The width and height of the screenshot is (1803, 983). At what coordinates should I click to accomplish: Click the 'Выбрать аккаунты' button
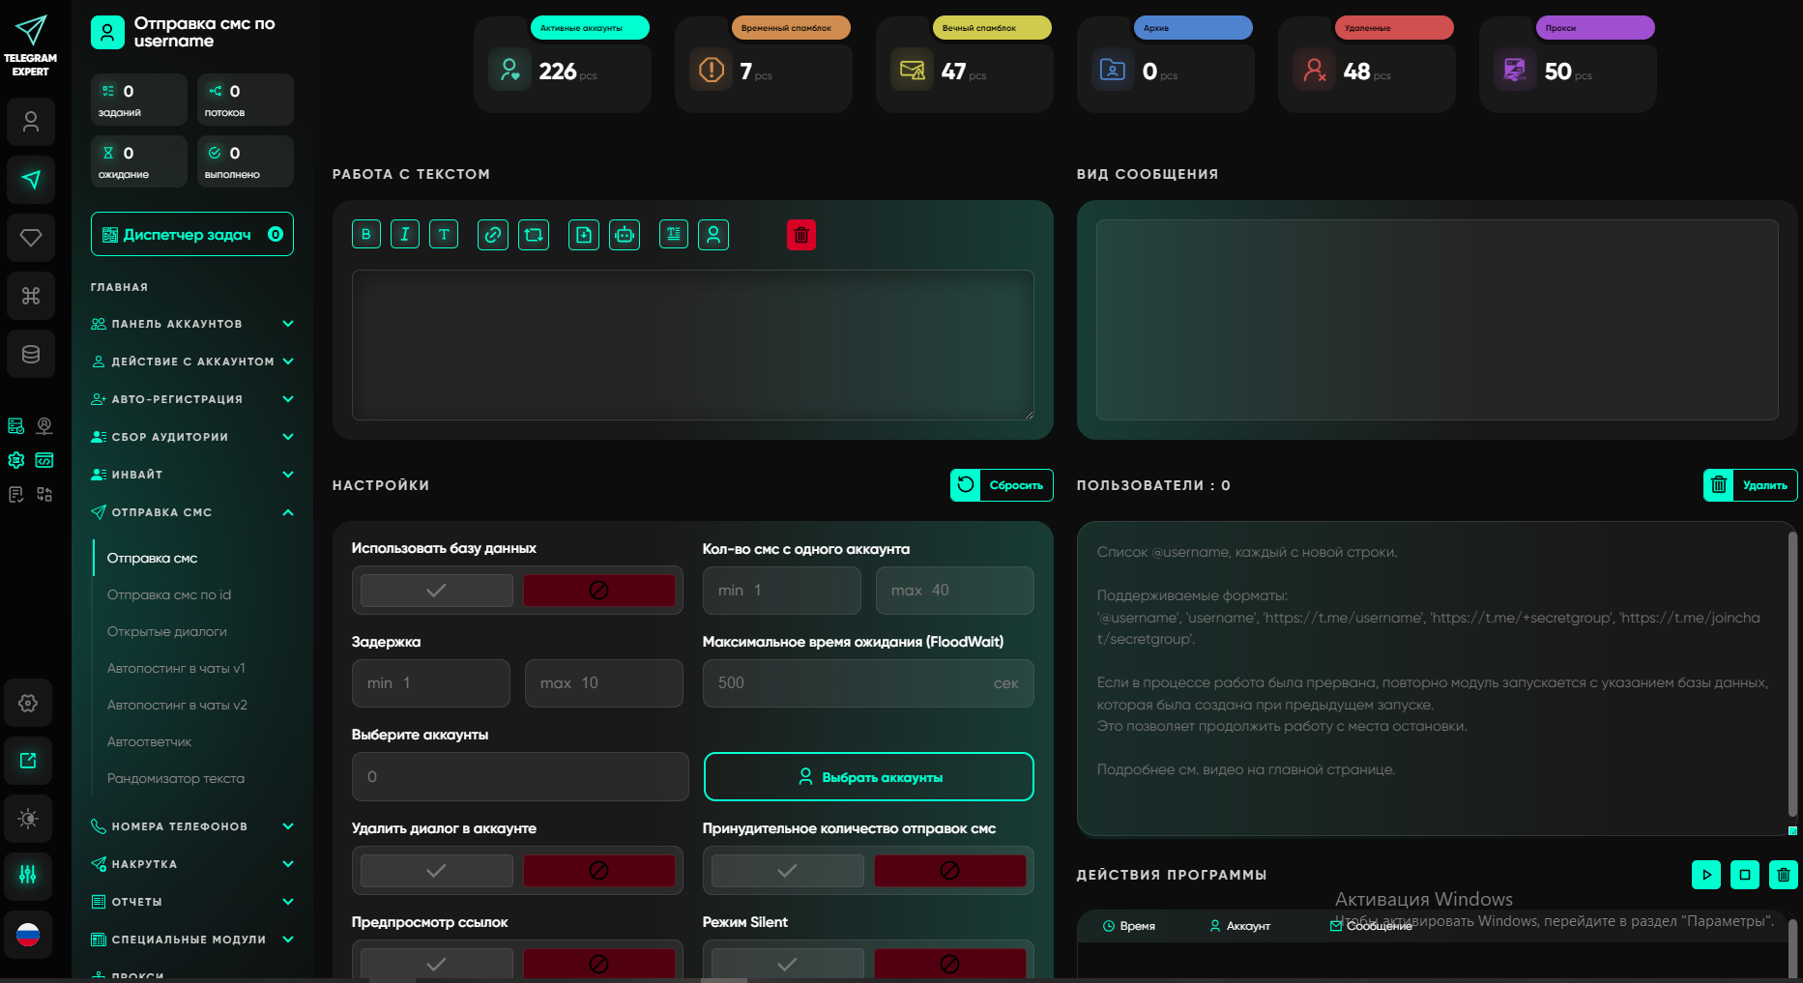(869, 777)
